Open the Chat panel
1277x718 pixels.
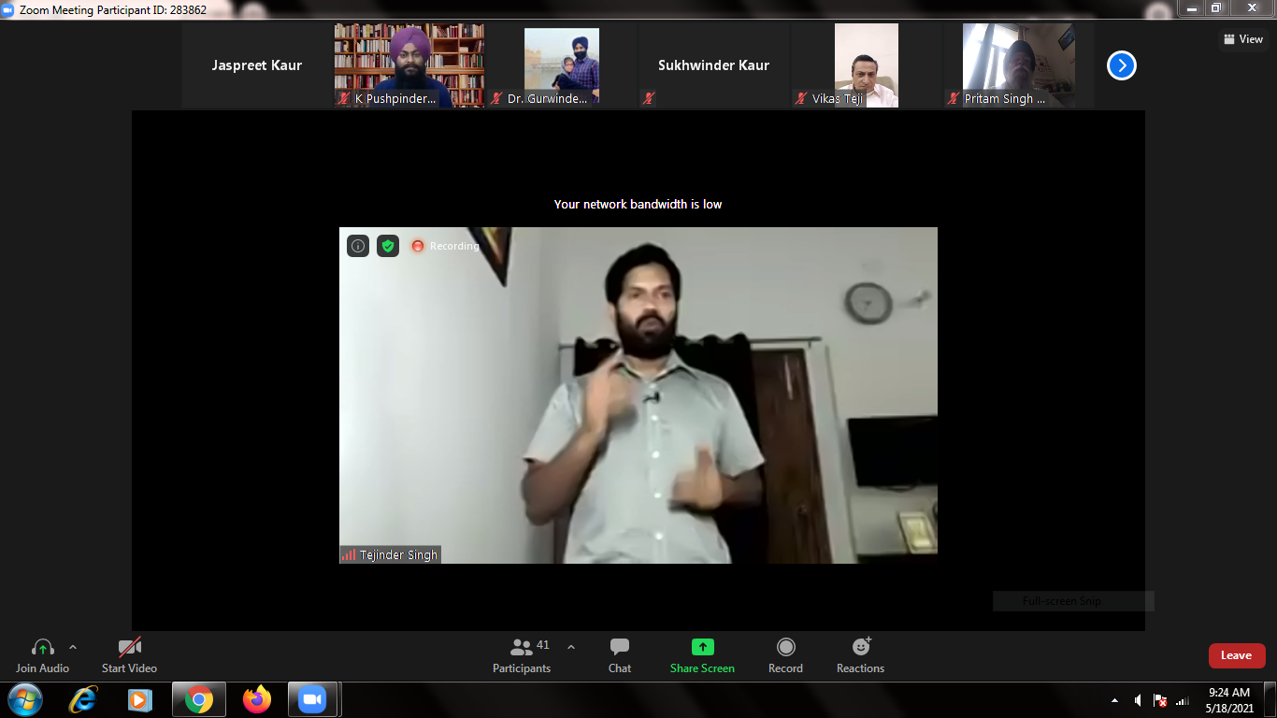pyautogui.click(x=619, y=654)
